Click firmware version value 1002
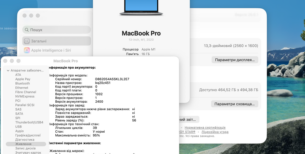Viewport: 305px width, 154px height. (x=99, y=94)
